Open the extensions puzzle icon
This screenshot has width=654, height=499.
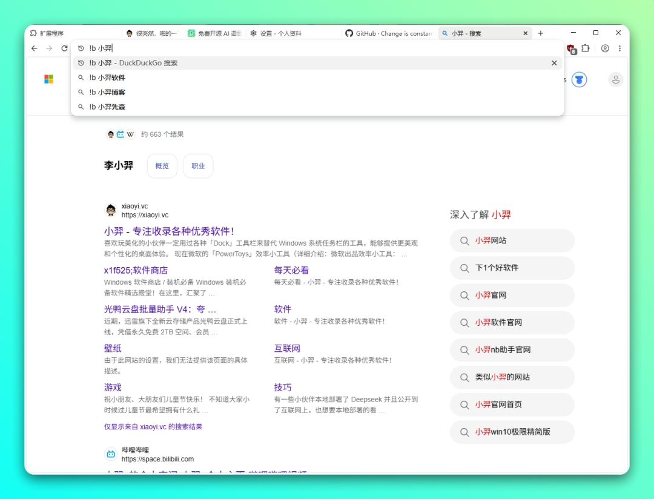point(586,48)
